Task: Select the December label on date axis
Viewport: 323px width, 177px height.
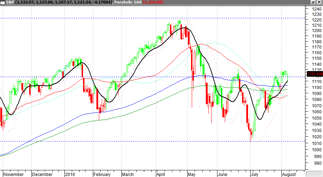Action: pyautogui.click(x=42, y=174)
